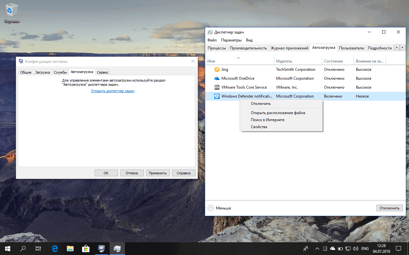This screenshot has height=255, width=409.
Task: Switch to the Пользователи tab
Action: click(x=351, y=48)
